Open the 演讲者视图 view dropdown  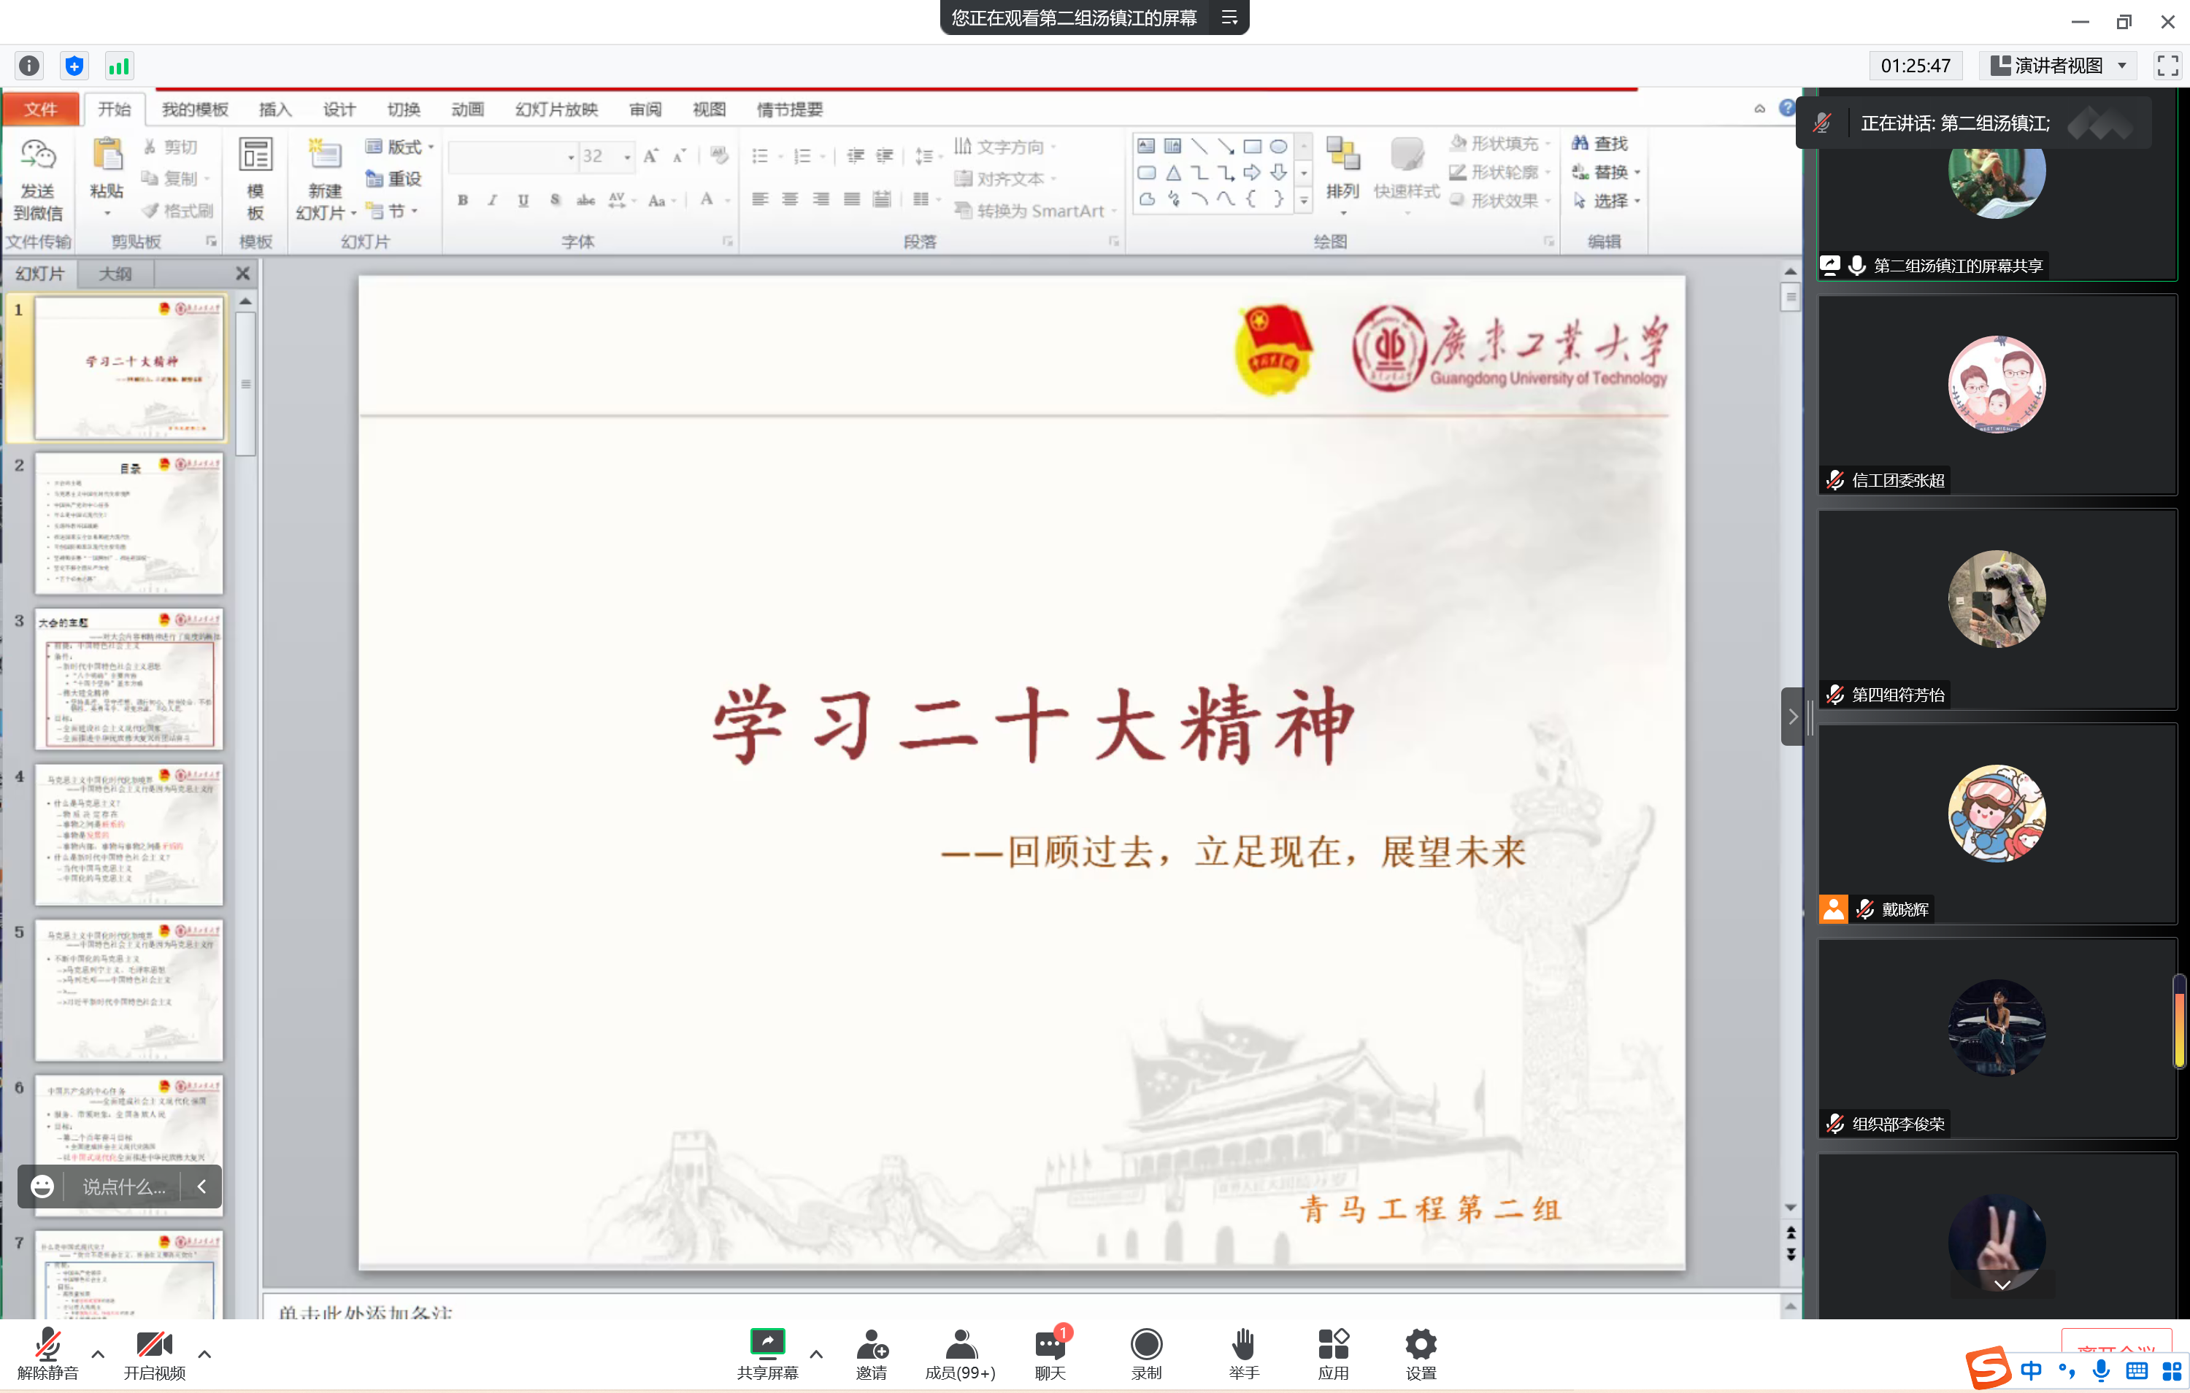click(2061, 66)
